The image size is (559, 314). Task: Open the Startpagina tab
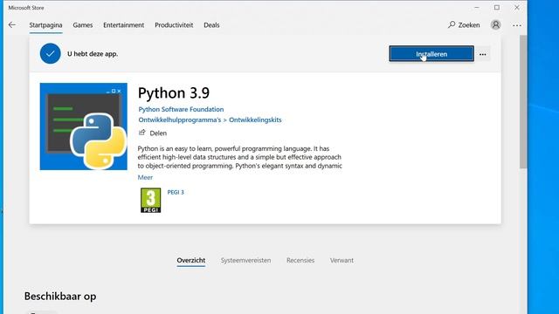45,25
